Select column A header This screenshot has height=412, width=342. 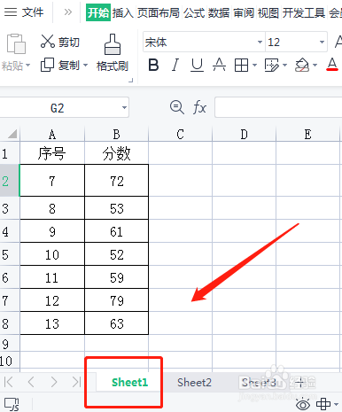pos(52,135)
